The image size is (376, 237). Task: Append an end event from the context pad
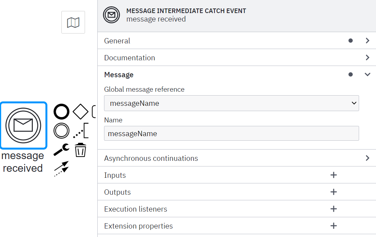[61, 111]
